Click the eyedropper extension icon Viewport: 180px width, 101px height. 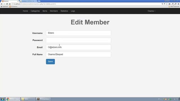click(172, 4)
